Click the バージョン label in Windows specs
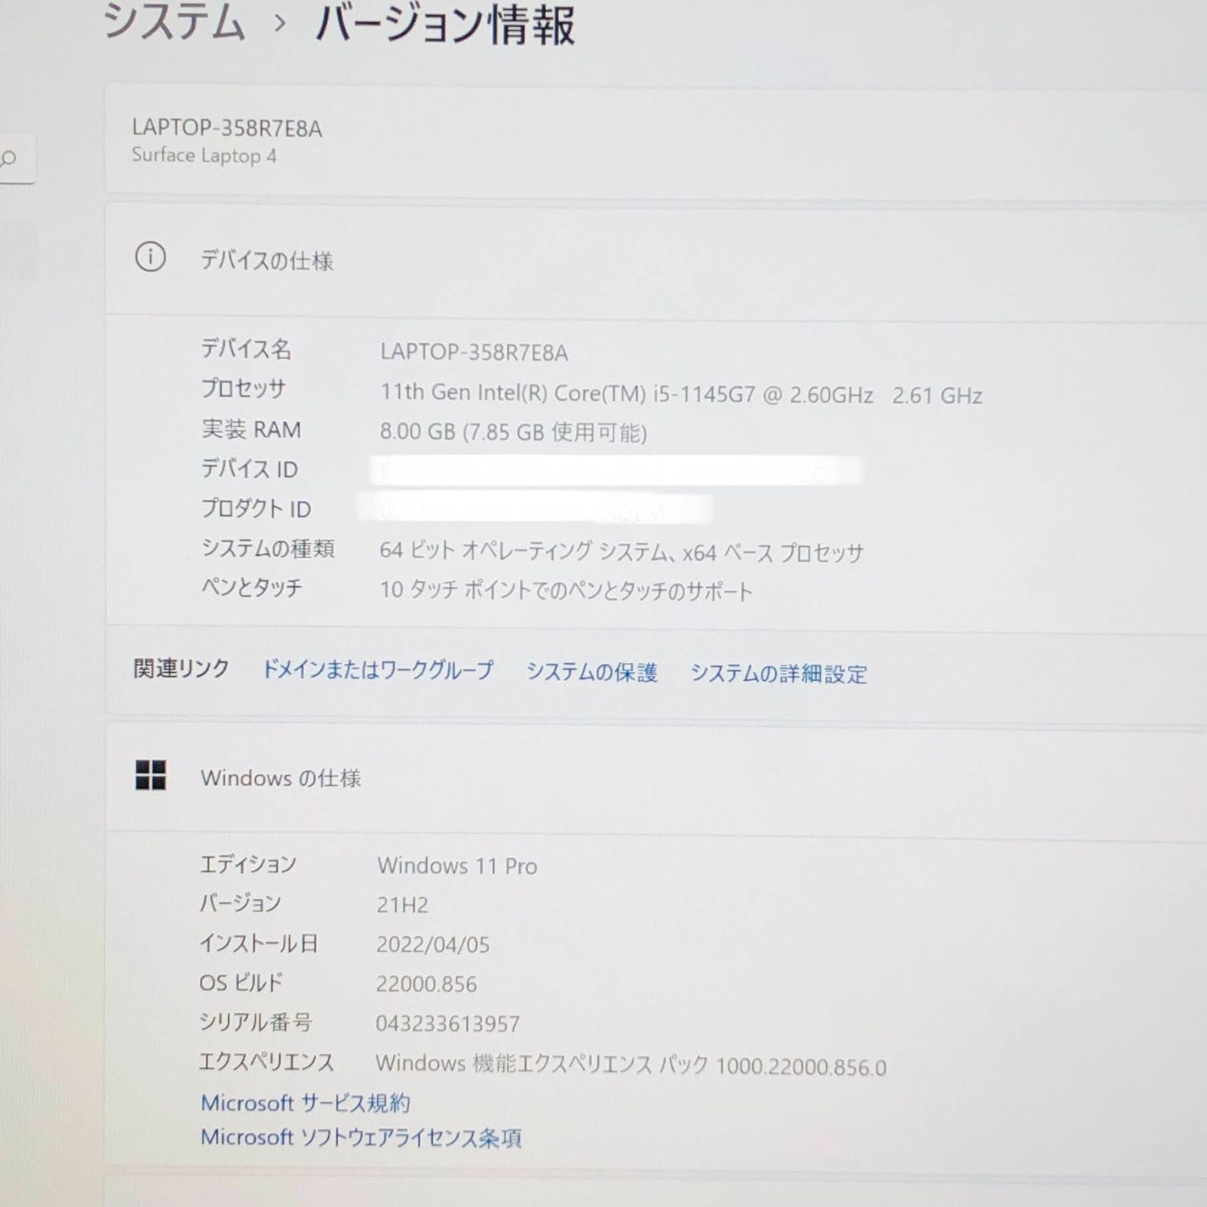This screenshot has height=1207, width=1207. click(x=241, y=903)
